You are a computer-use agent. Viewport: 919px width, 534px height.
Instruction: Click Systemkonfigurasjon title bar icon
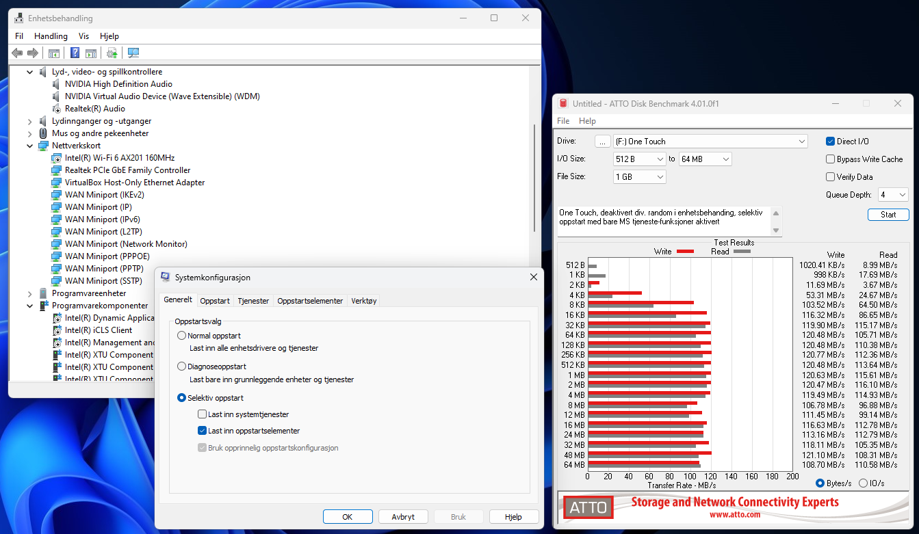(166, 277)
